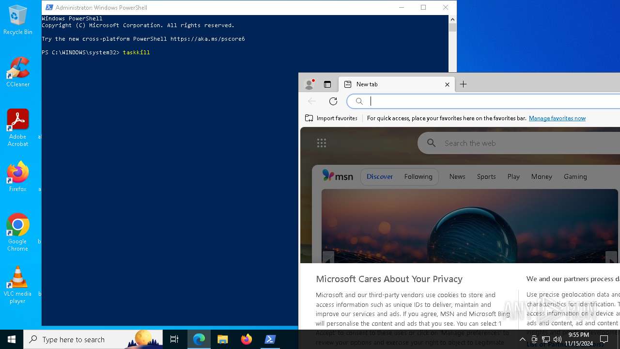The width and height of the screenshot is (620, 349).
Task: Open VLC media player desktop shortcut
Action: [18, 285]
